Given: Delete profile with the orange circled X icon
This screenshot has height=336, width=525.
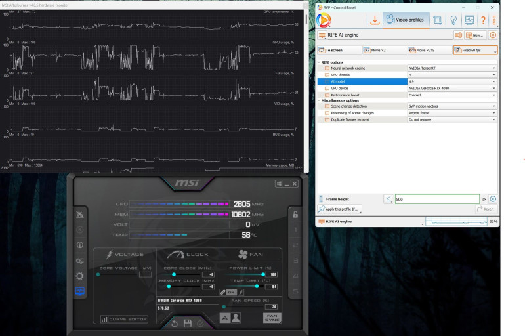Looking at the screenshot, I should pos(493,35).
